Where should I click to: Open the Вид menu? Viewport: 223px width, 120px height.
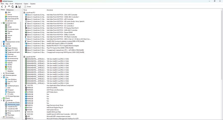tap(7, 4)
